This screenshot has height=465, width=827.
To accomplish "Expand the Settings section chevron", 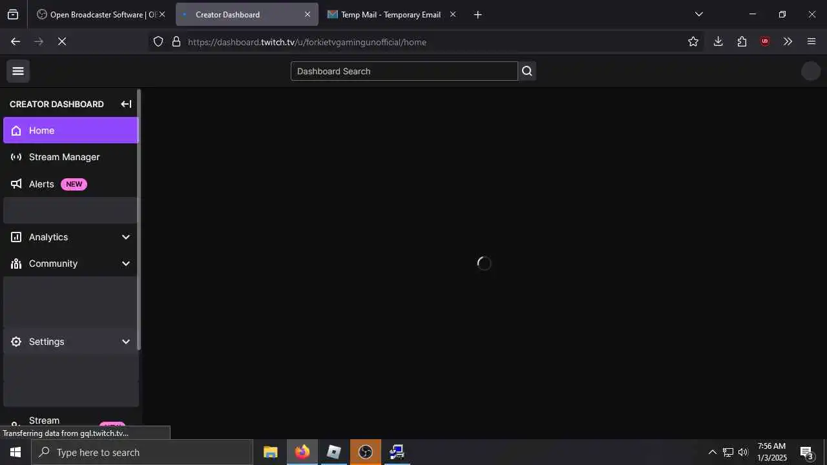I will [x=126, y=342].
